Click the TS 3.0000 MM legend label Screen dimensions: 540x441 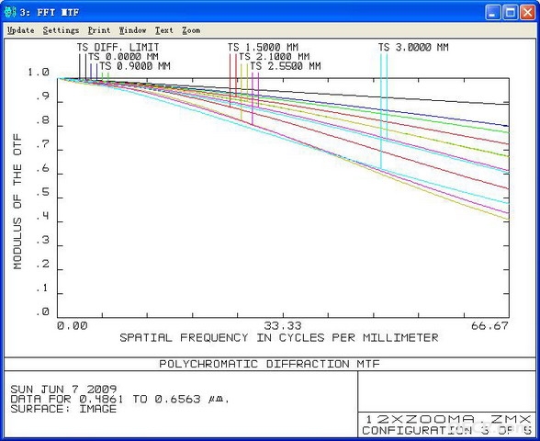click(413, 47)
